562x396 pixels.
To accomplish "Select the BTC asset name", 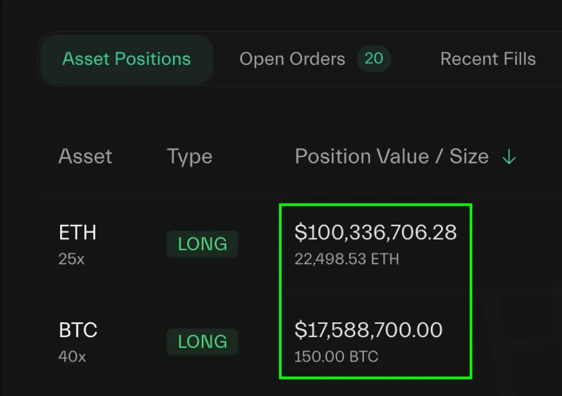I will pos(78,330).
